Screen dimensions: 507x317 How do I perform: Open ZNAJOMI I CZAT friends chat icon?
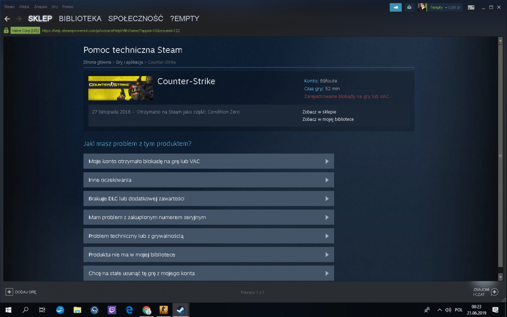click(494, 292)
